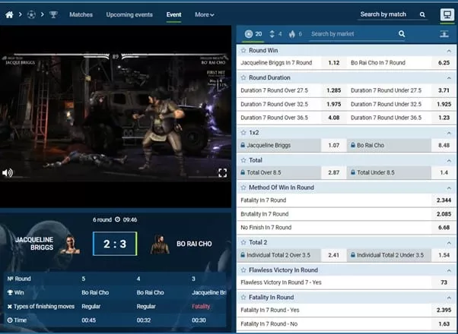458x334 pixels.
Task: Switch to the Matches tab
Action: point(81,14)
